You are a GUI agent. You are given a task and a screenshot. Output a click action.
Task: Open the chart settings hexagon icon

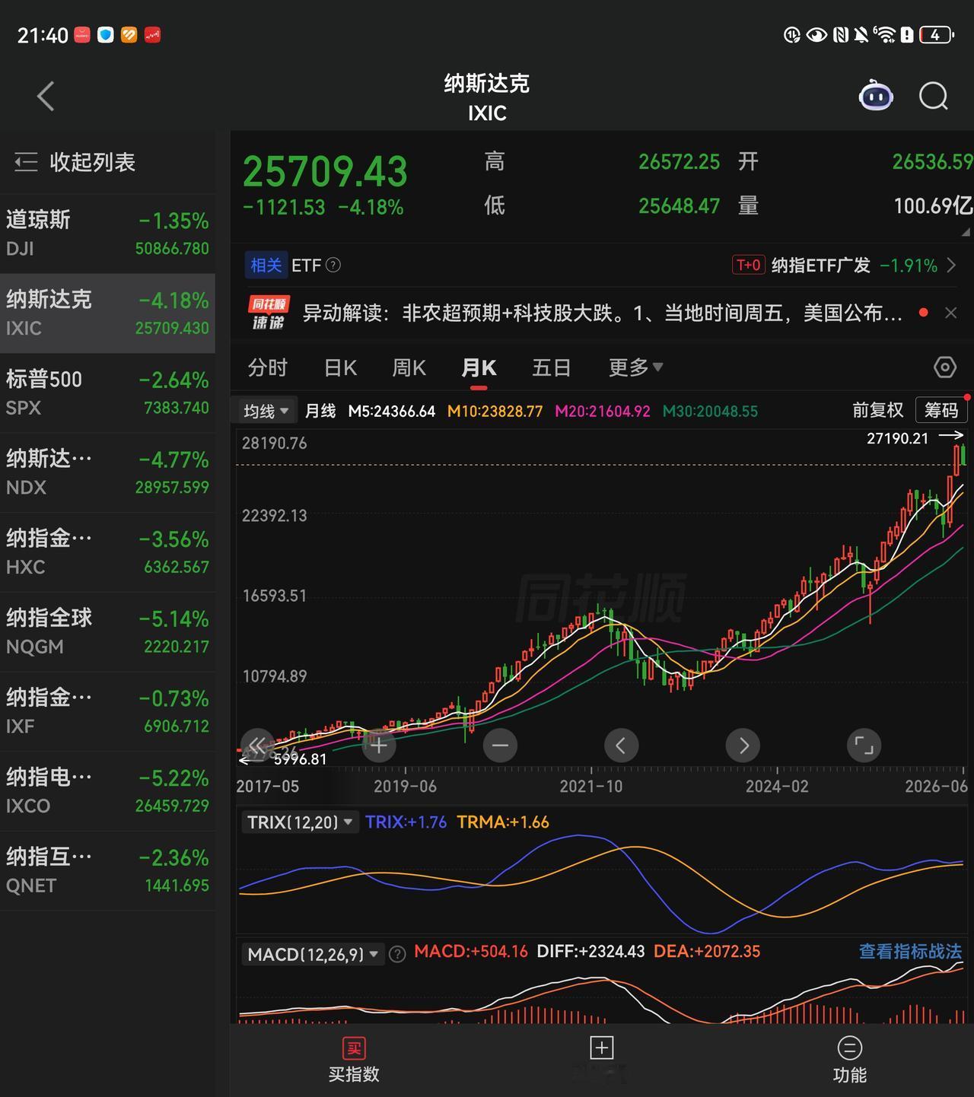pyautogui.click(x=944, y=367)
